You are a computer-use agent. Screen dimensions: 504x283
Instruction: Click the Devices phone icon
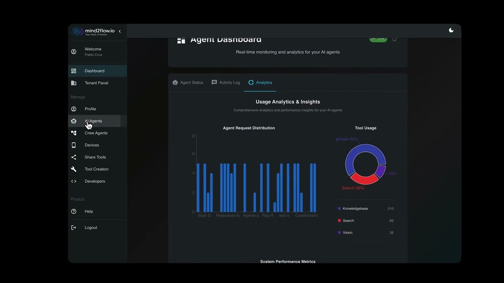click(74, 145)
